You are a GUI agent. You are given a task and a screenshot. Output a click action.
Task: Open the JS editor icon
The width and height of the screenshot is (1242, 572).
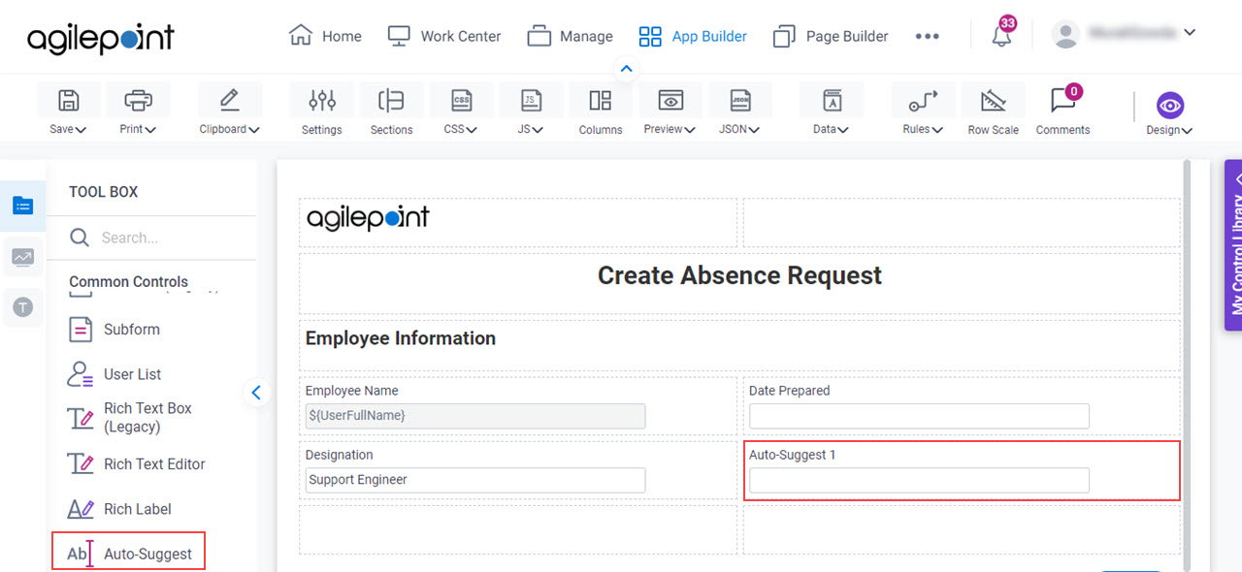tap(531, 101)
